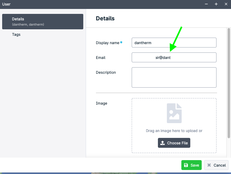Maximize the User dialog with plus icon
The image size is (231, 174).
216,4
